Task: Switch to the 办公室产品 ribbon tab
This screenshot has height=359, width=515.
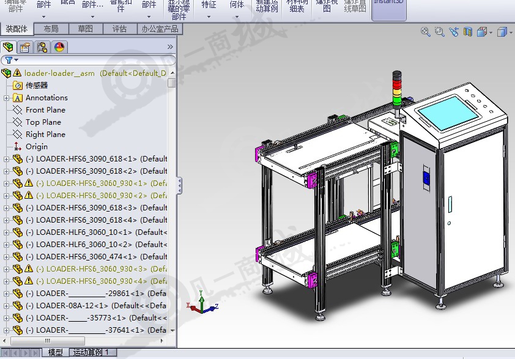Action: point(160,29)
